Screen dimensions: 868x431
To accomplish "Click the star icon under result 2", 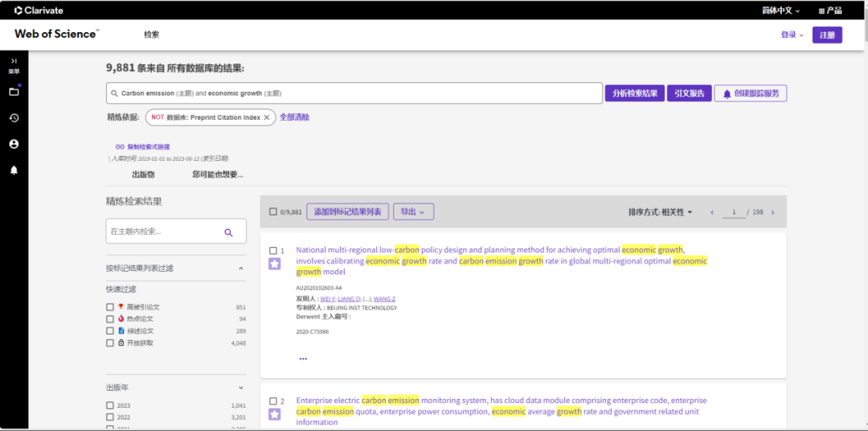I will coord(275,414).
